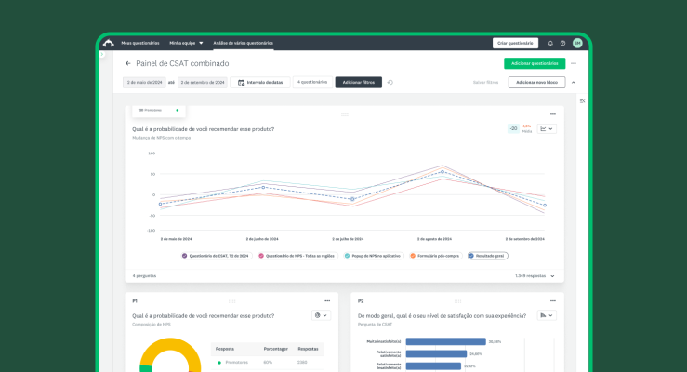Image resolution: width=687 pixels, height=372 pixels.
Task: Open the three-dot menu beside Adicionar questionários
Action: (x=574, y=63)
